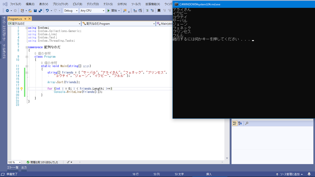Open the Any CPU platform dropdown
The width and height of the screenshot is (315, 177).
[92, 11]
